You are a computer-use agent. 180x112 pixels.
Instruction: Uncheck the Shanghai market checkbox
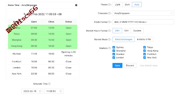click(x=114, y=51)
